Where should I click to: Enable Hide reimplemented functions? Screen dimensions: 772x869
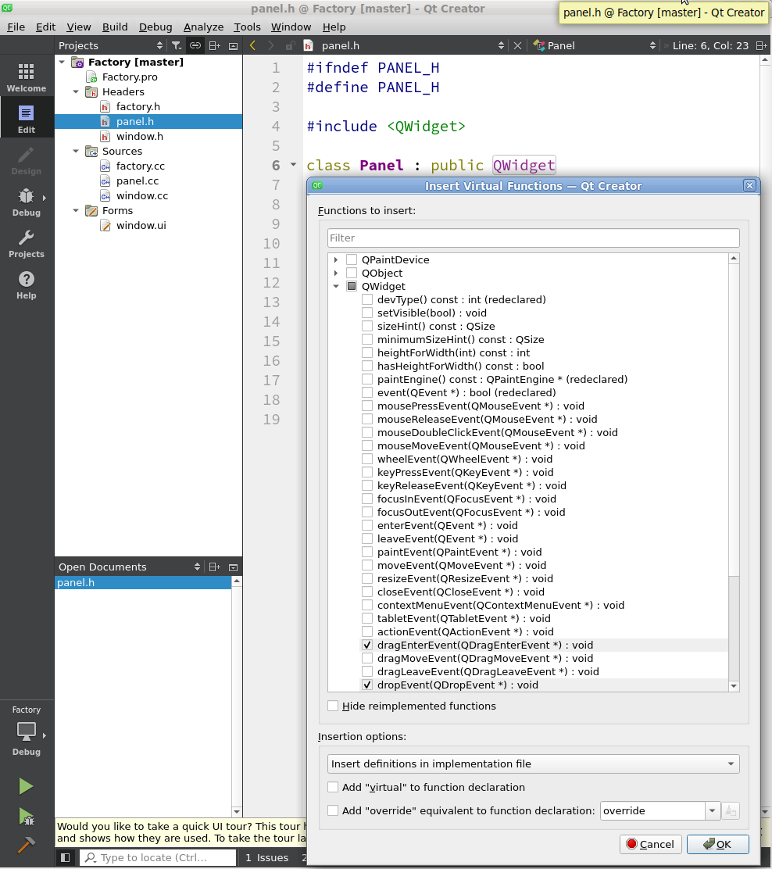(x=333, y=706)
